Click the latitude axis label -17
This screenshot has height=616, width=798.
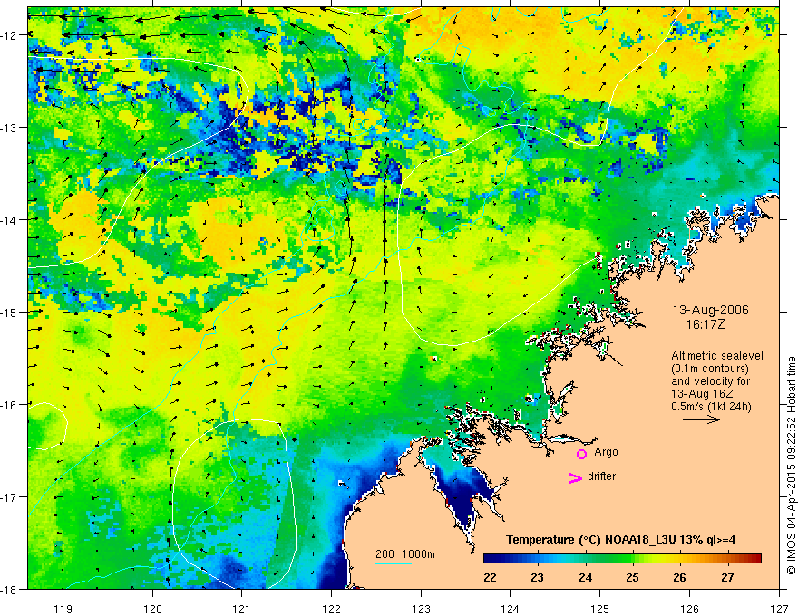click(x=9, y=497)
